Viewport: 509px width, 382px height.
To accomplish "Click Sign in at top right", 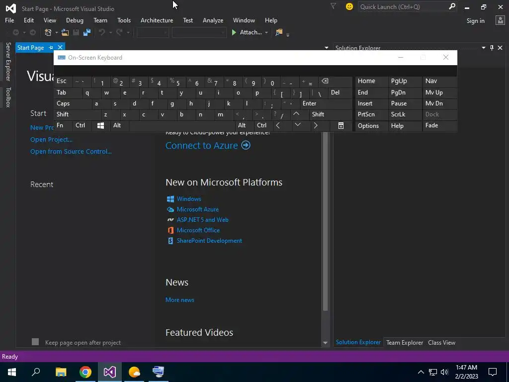I will click(x=475, y=21).
